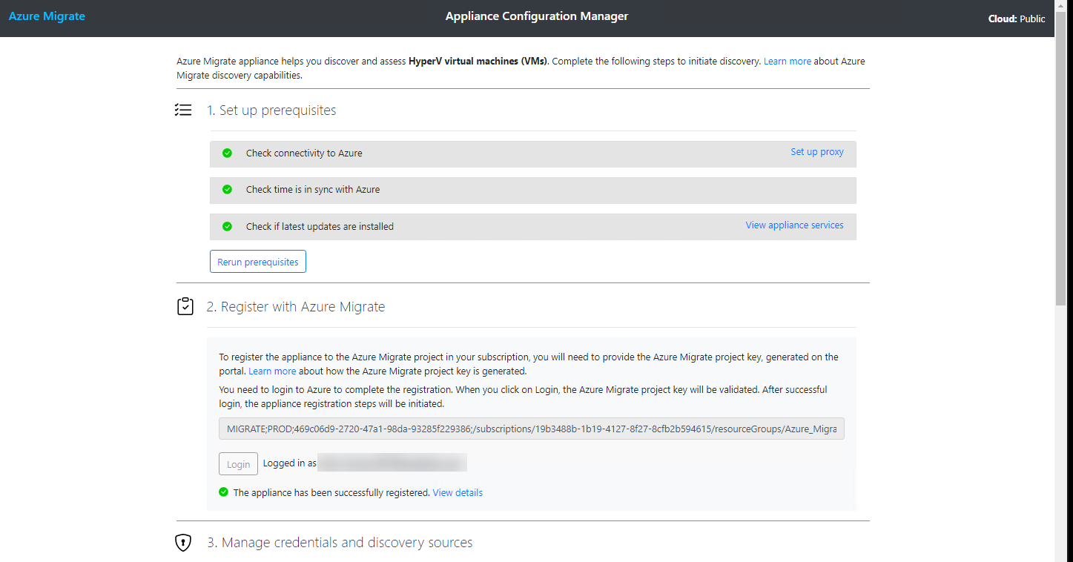Click the Azure Migrate title in header
This screenshot has height=562, width=1073.
(47, 16)
